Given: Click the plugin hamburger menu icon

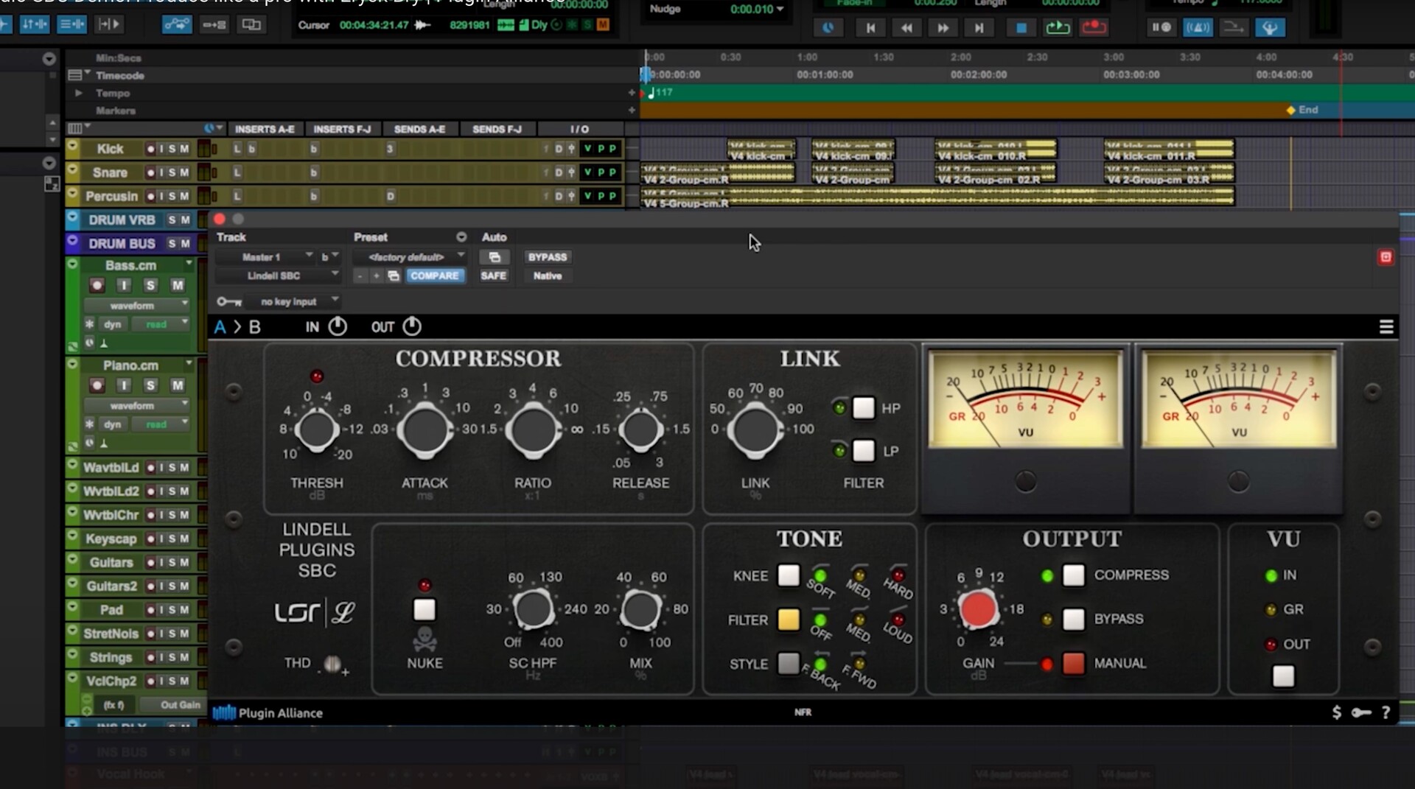Looking at the screenshot, I should (1386, 327).
